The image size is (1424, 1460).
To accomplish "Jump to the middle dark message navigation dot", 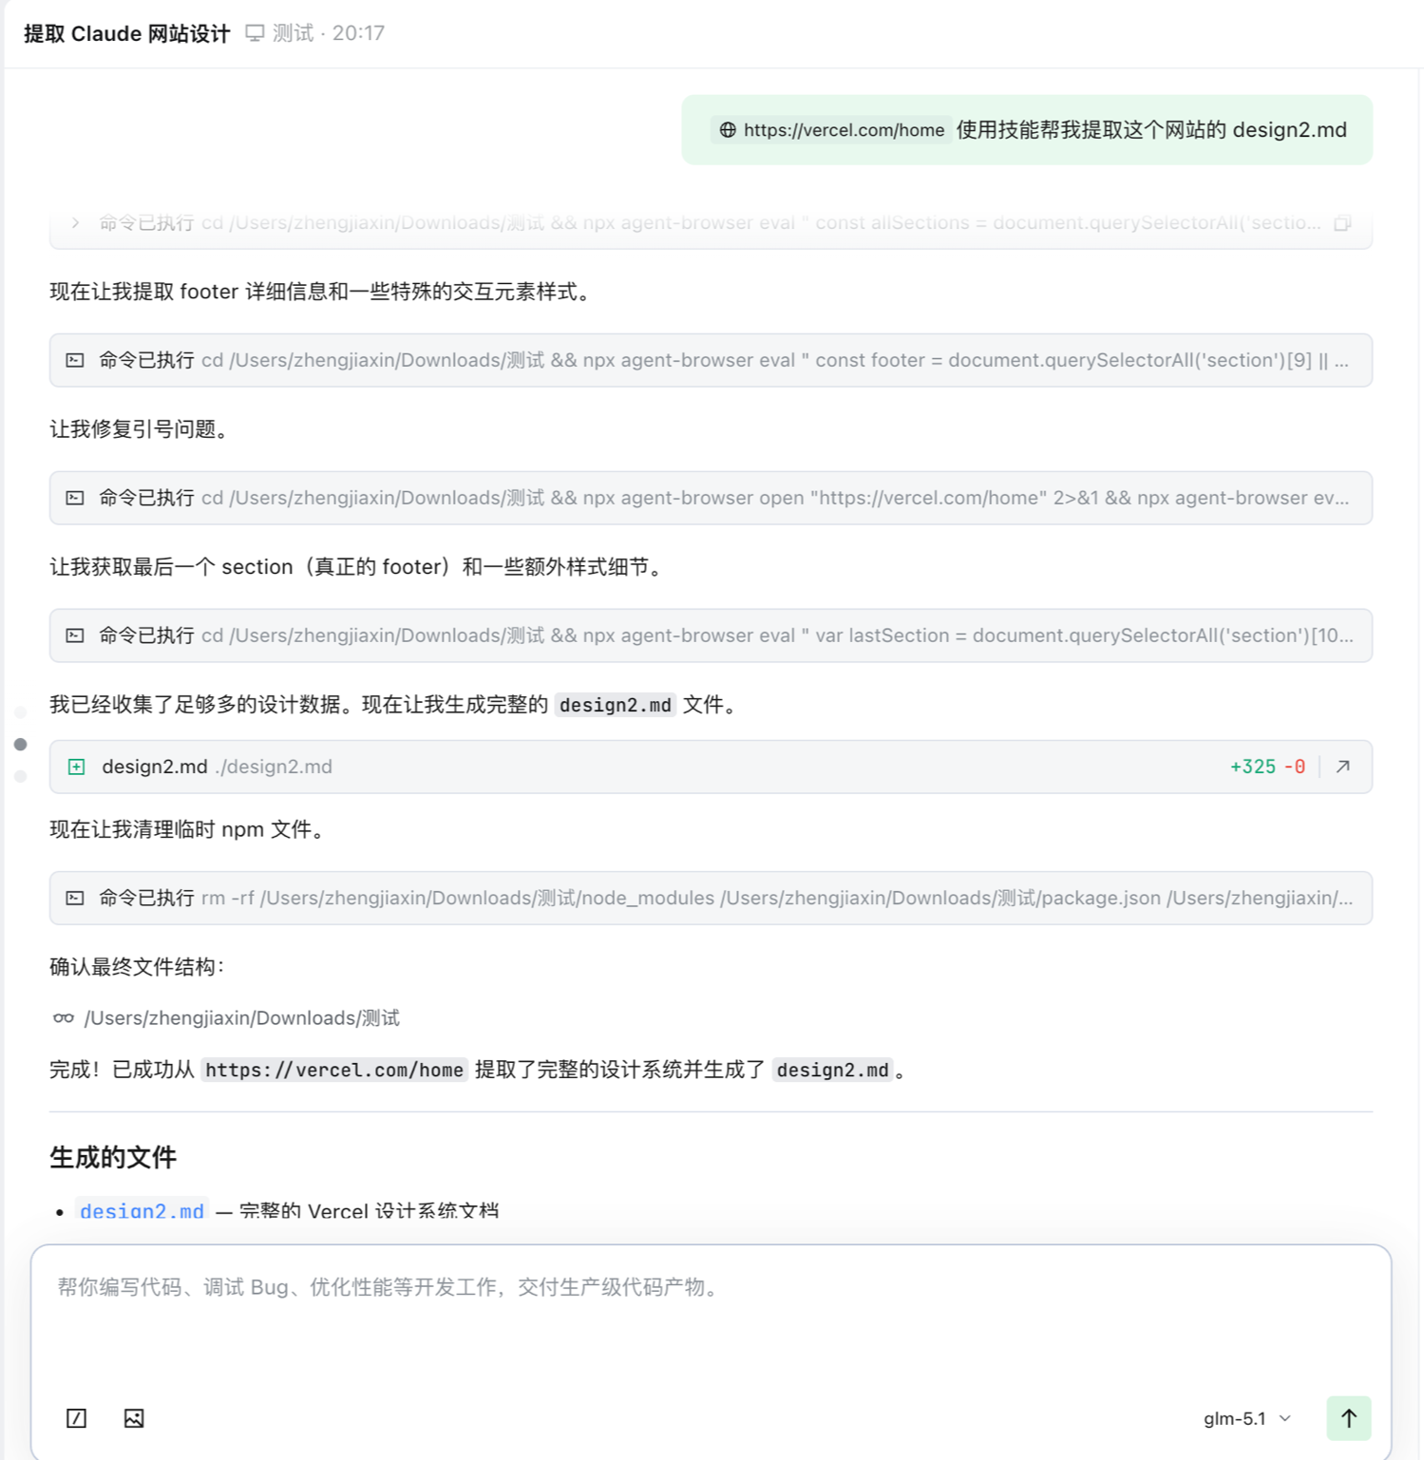I will click(x=21, y=745).
